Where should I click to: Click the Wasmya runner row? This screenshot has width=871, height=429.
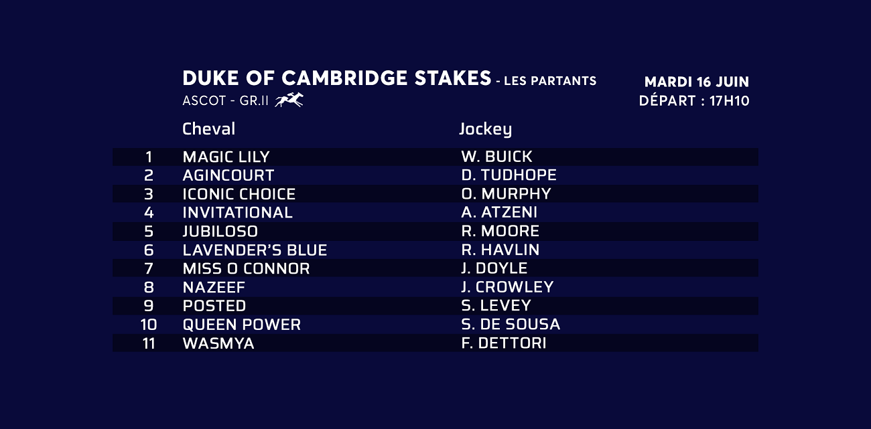tap(218, 344)
